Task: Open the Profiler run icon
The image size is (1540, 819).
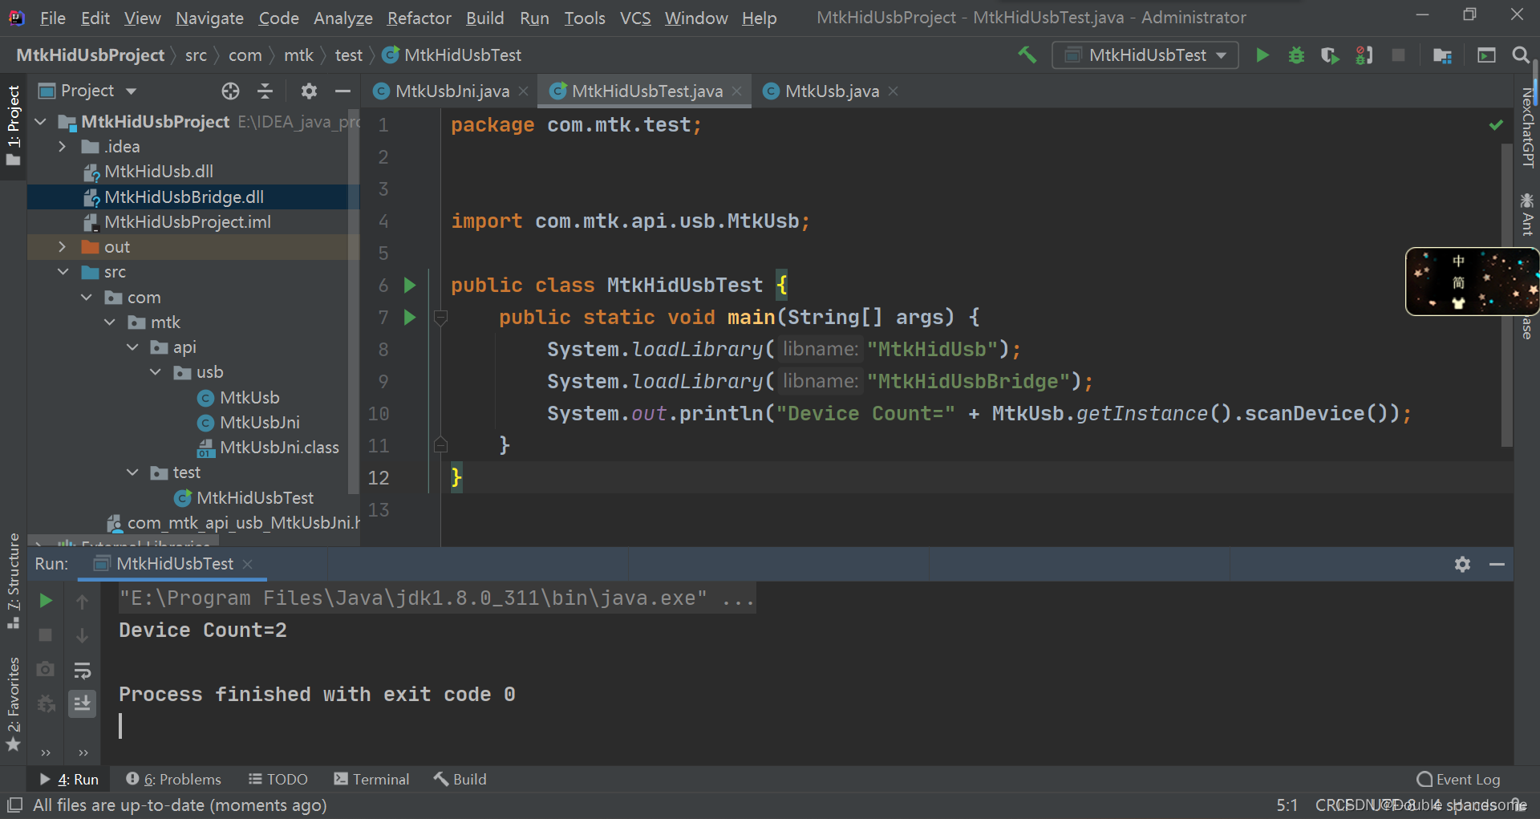Action: [1364, 55]
